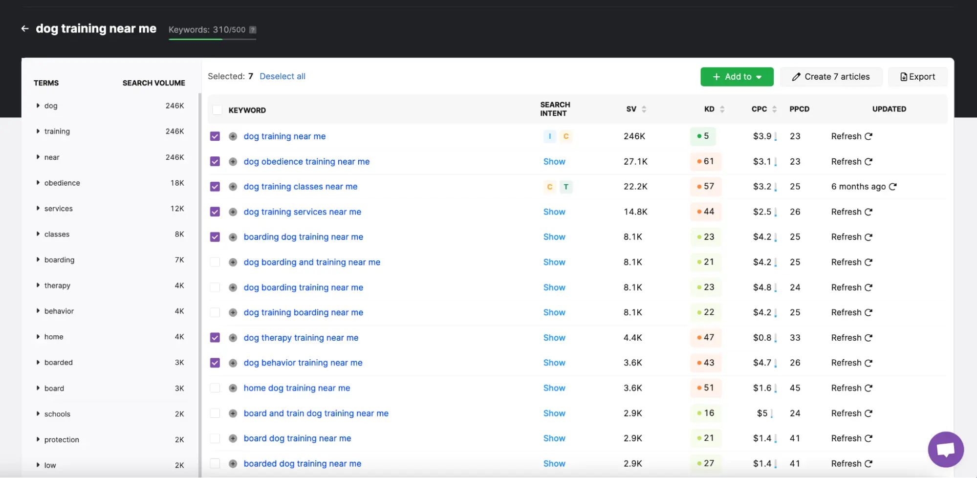Open the keywords limit help icon
Screen dimensions: 977x478
click(253, 30)
